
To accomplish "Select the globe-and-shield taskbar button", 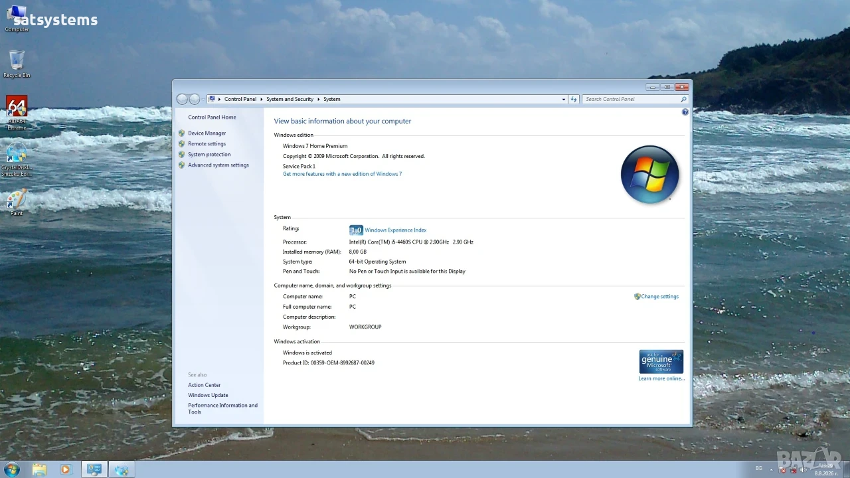I will pyautogui.click(x=121, y=469).
